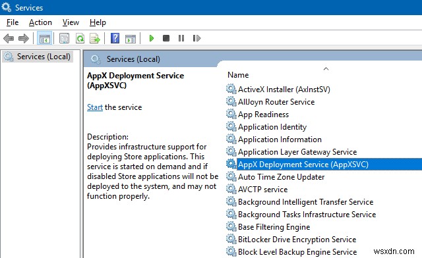Viewport: 422px width, 258px height.
Task: Click the Back arrow toolbar icon
Action: (x=9, y=38)
